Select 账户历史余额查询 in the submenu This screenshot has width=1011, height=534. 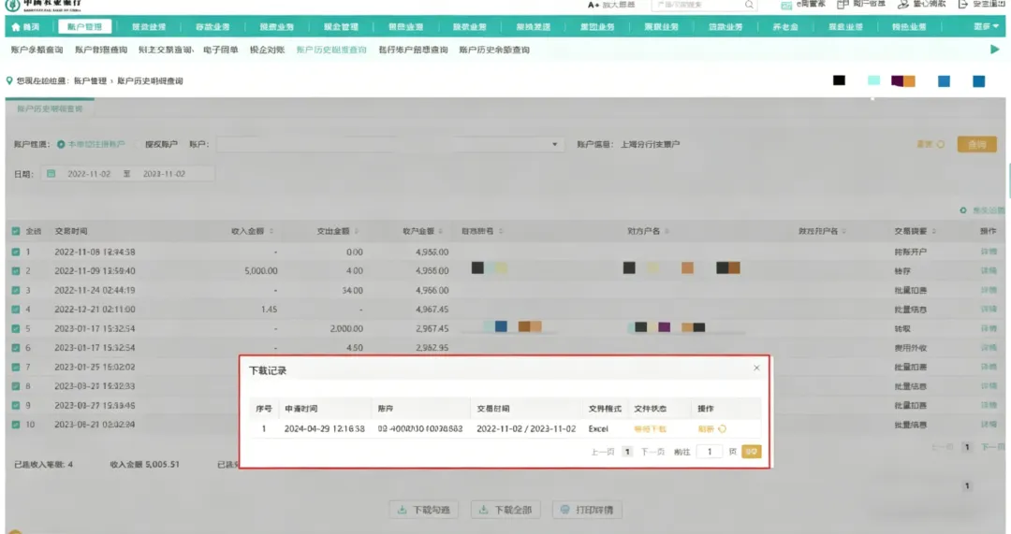click(494, 50)
